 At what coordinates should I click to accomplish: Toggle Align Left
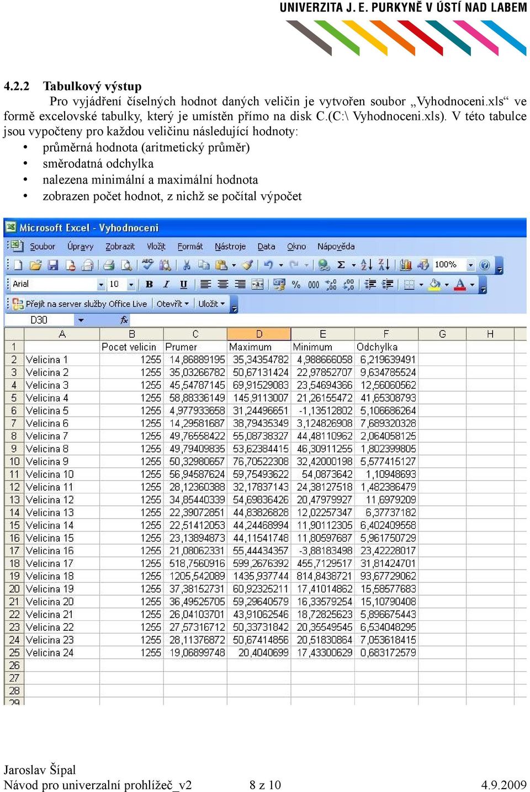coord(205,285)
